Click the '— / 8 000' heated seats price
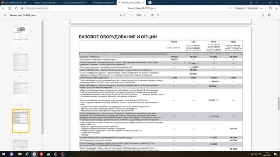This screenshot has width=280, height=157. pyautogui.click(x=193, y=67)
